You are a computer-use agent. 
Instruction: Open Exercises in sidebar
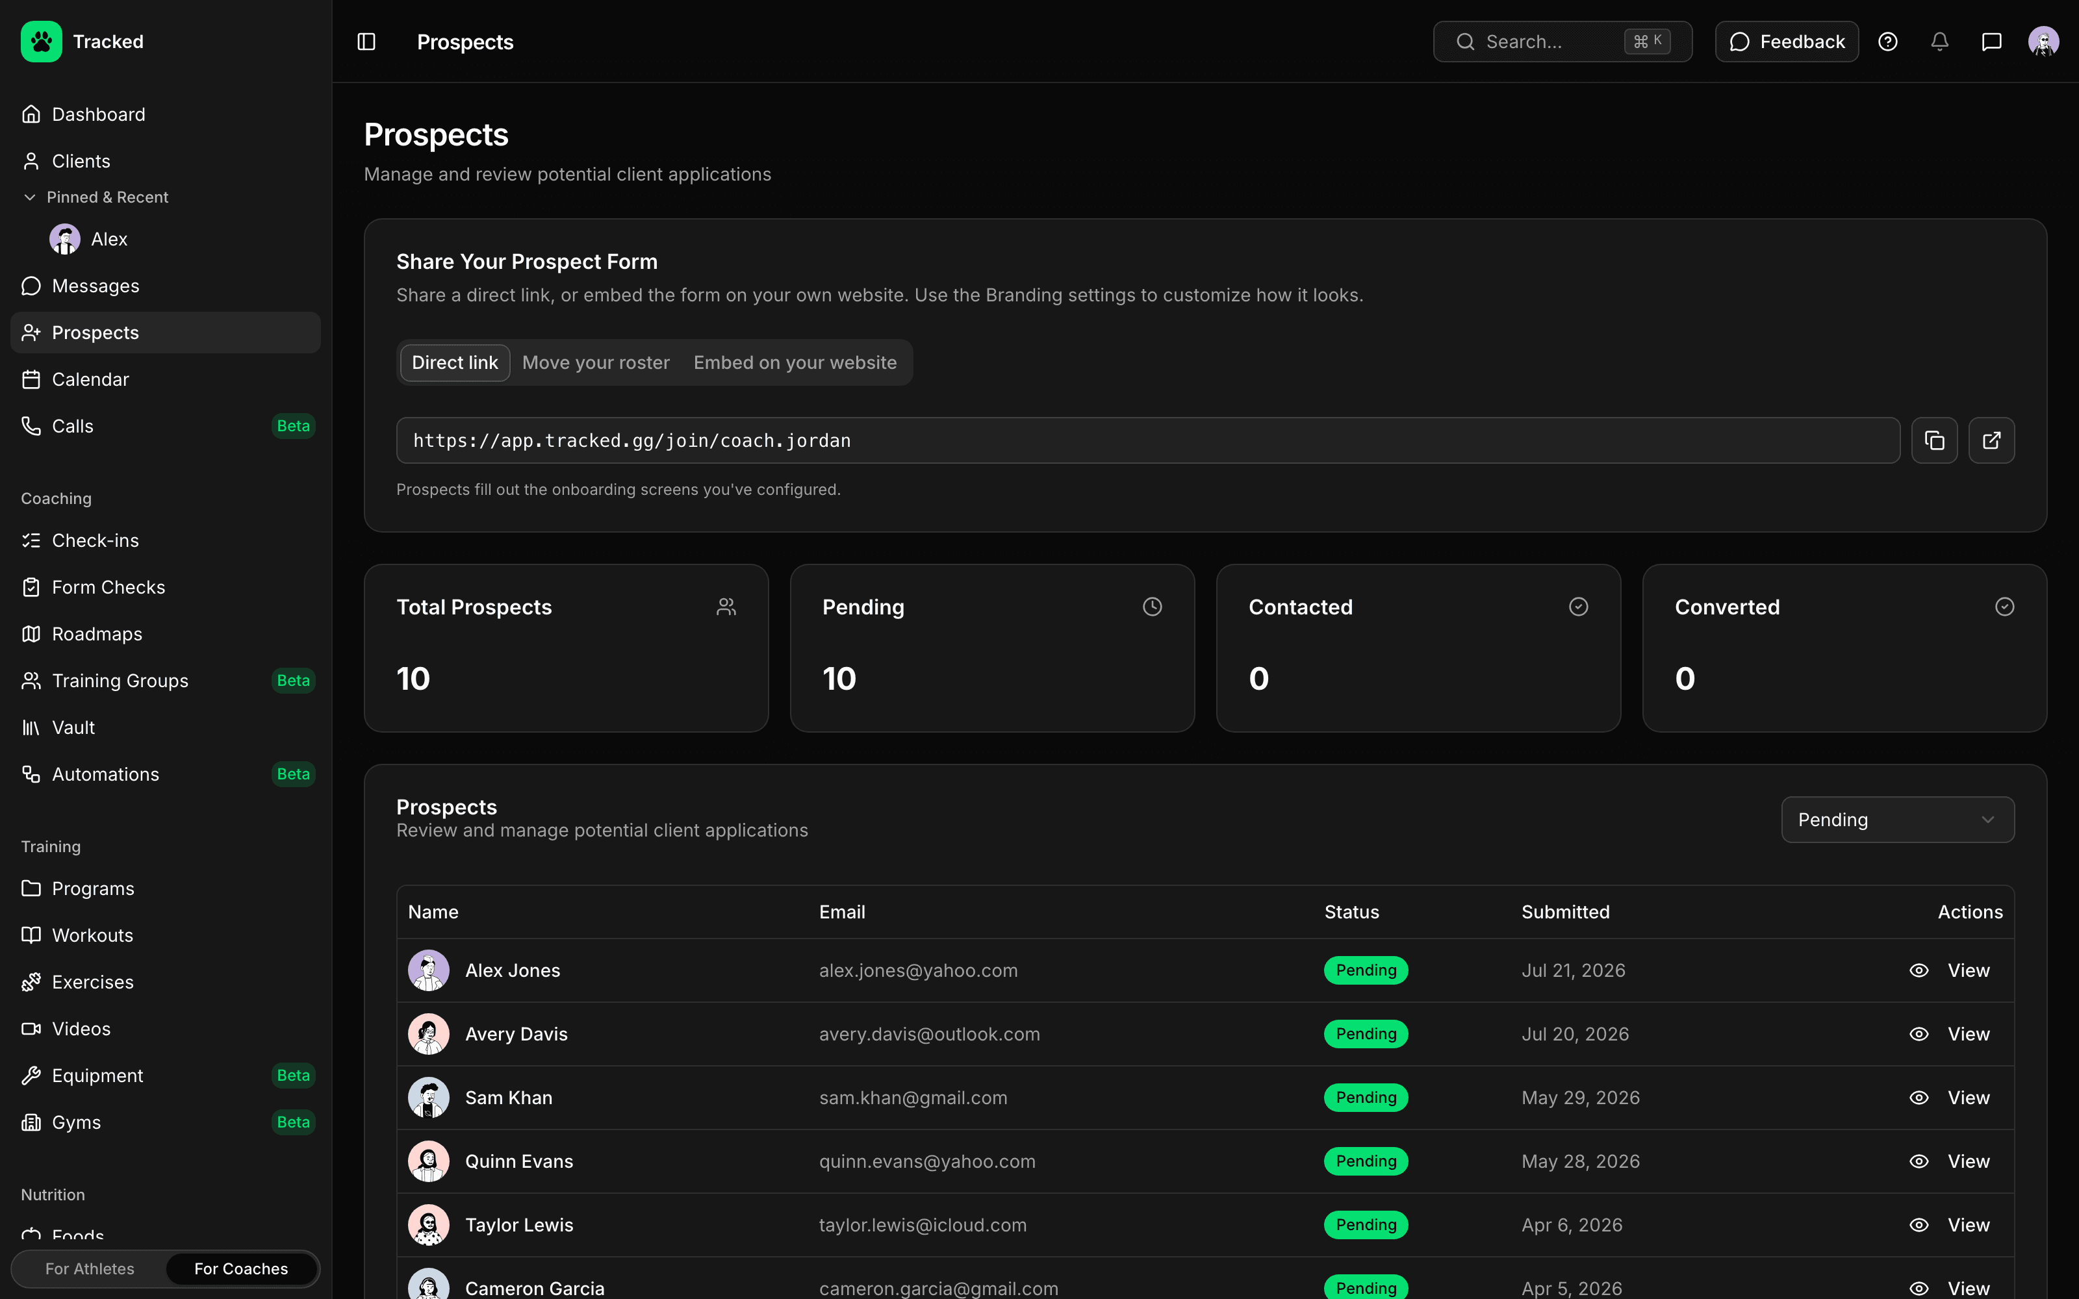click(165, 982)
